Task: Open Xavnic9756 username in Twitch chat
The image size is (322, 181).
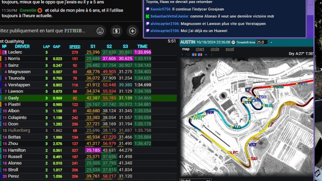Action: (x=160, y=9)
